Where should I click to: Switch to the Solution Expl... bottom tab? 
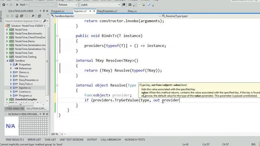(36, 109)
